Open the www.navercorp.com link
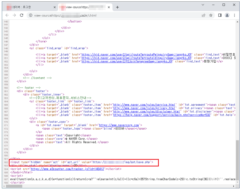Viewport: 242px width, 191px height. tap(119, 125)
